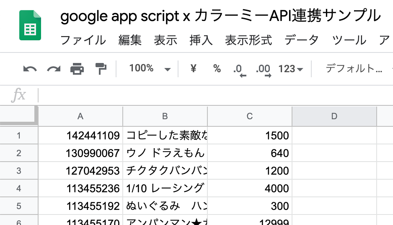
Task: Open the ファイル menu
Action: (x=83, y=40)
